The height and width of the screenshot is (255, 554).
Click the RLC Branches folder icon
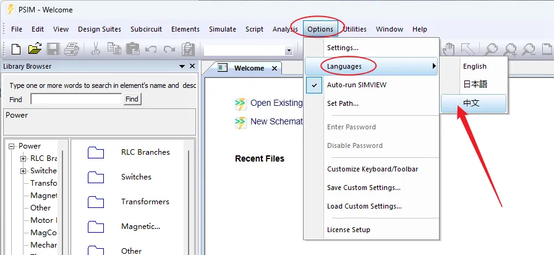pyautogui.click(x=96, y=152)
